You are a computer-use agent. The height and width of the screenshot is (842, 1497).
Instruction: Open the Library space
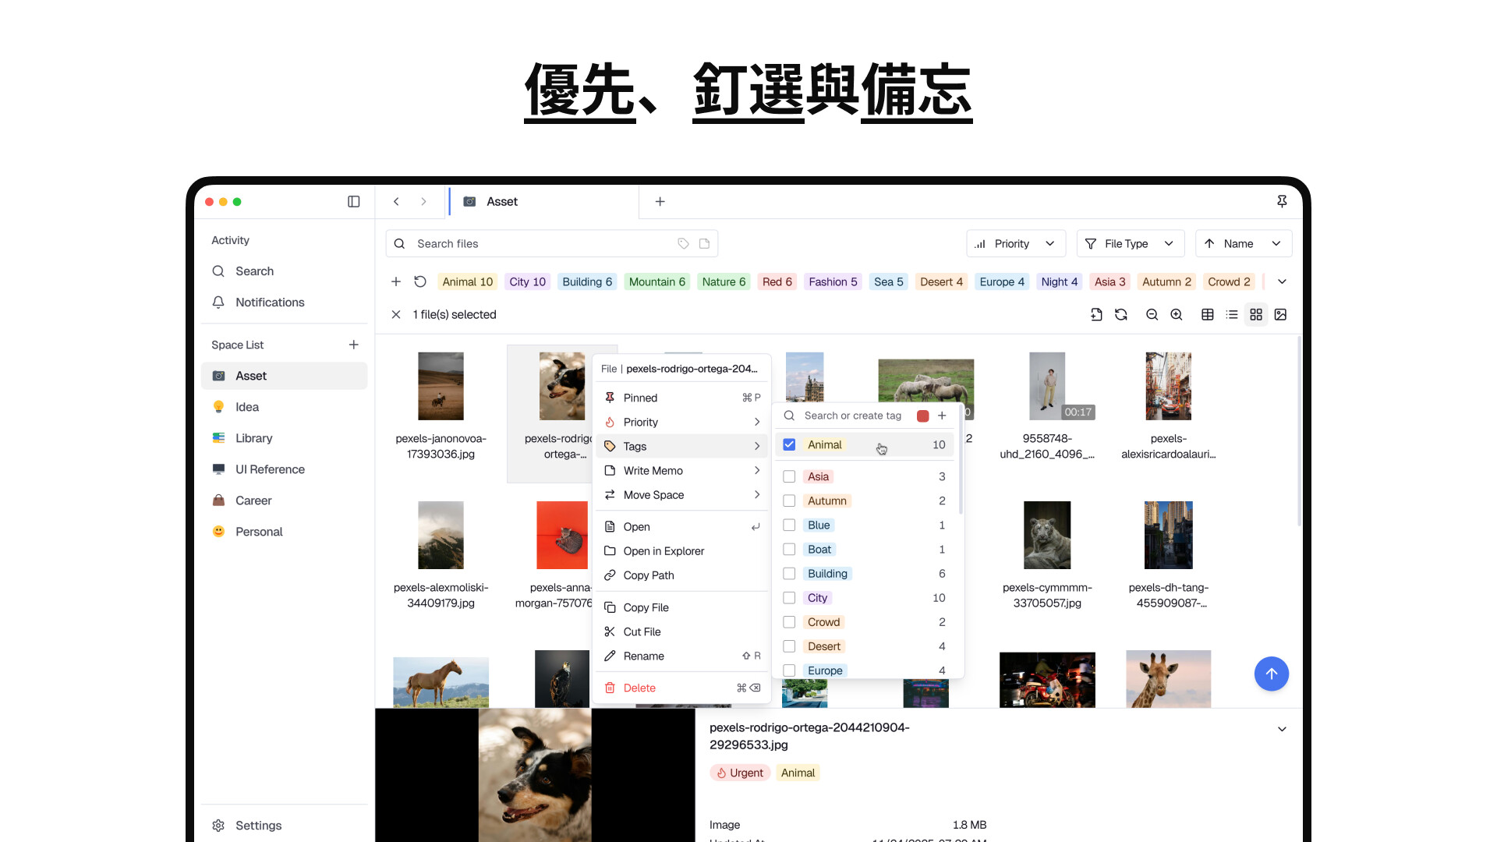click(254, 438)
